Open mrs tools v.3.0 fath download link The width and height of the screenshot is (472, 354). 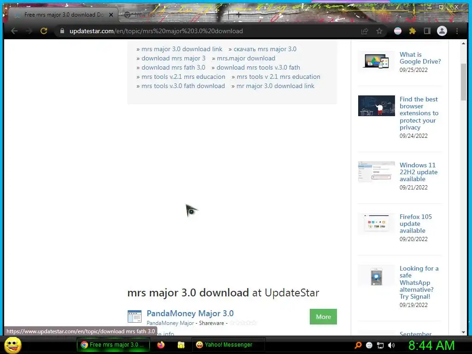pos(183,86)
